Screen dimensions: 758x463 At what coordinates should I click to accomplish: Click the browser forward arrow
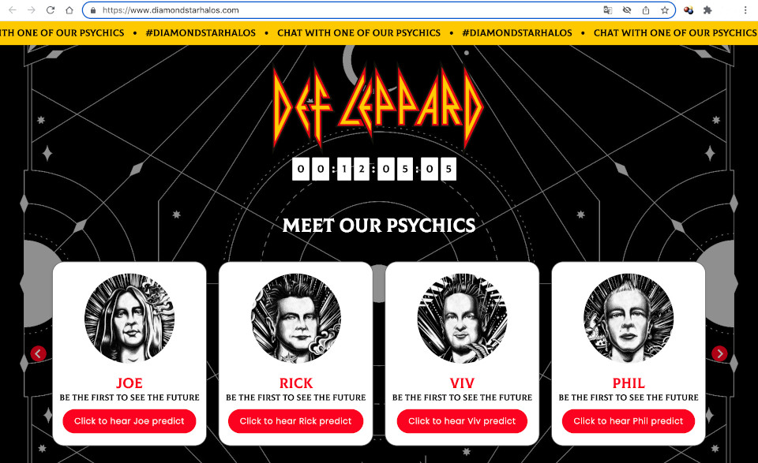pos(32,10)
